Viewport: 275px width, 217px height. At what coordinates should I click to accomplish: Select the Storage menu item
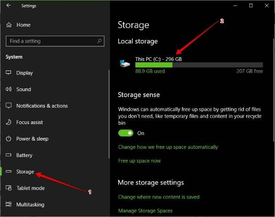tap(25, 172)
